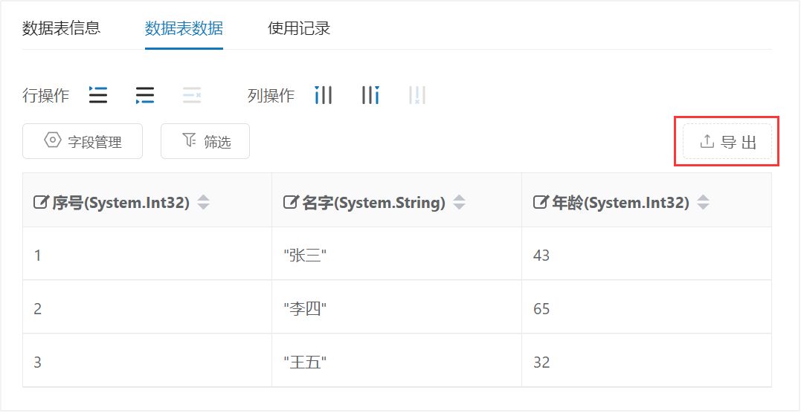Click the insert row above icon
The image size is (801, 413).
(x=98, y=95)
